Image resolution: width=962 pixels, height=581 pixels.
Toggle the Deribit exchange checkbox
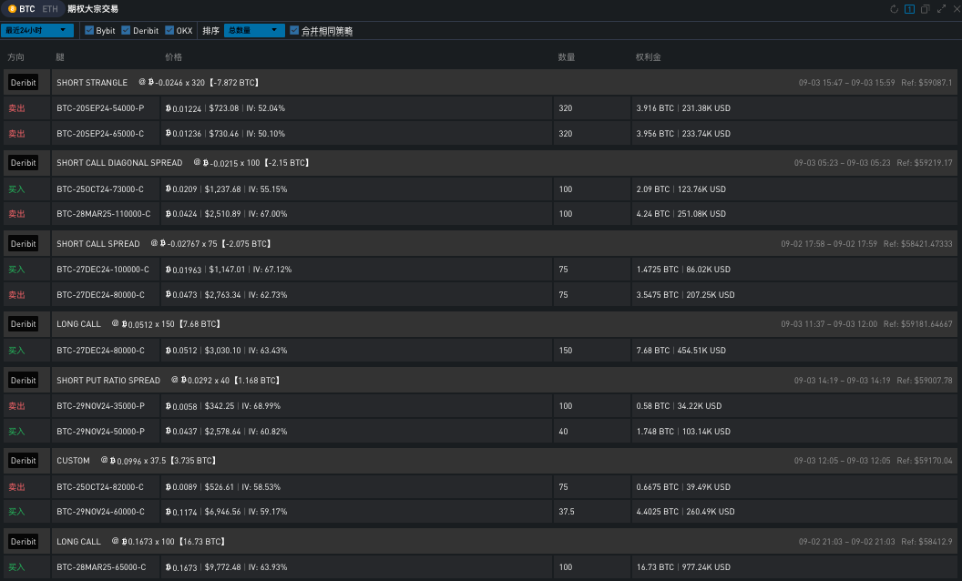[126, 30]
